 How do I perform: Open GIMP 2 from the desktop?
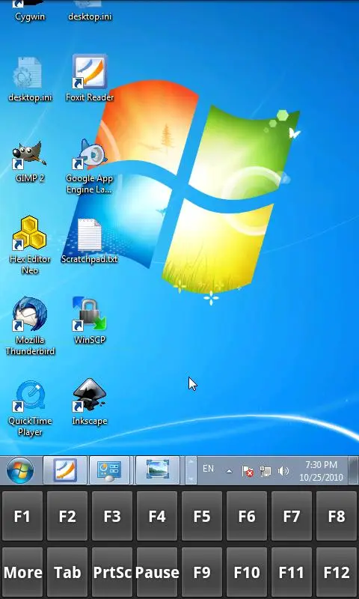coord(30,160)
